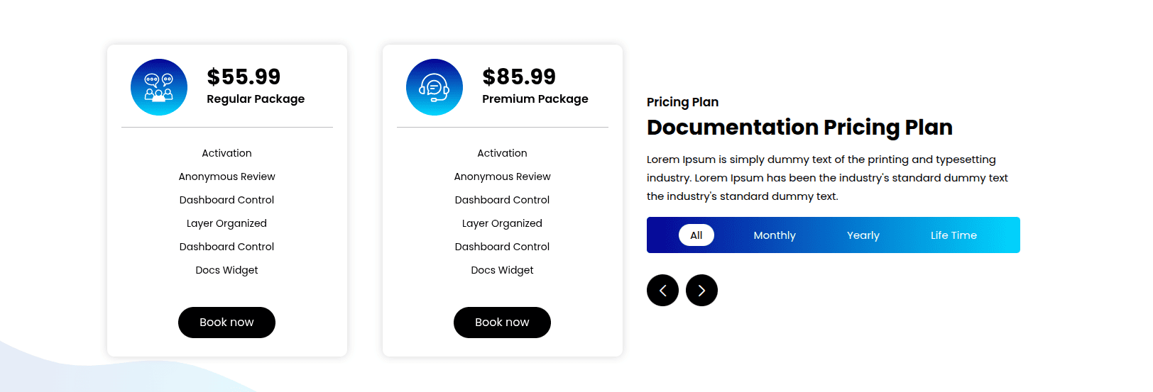Click the Documentation Pricing Plan heading
Screen dimensions: 1153x392
[799, 128]
